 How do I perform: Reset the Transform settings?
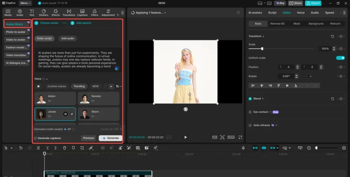[x=332, y=36]
